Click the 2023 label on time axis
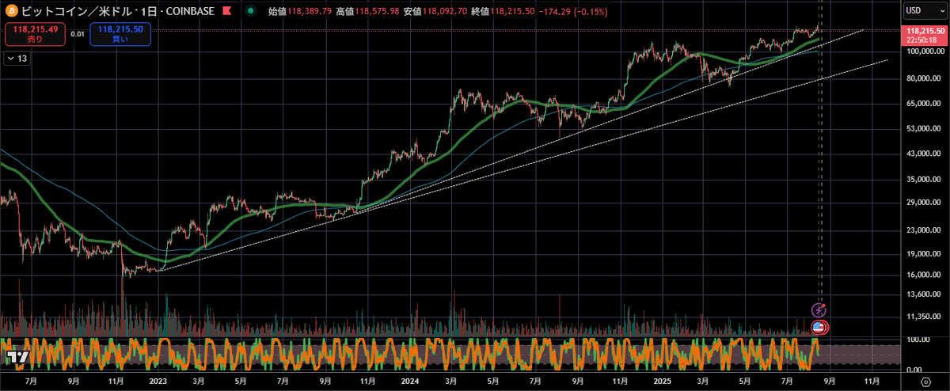This screenshot has width=950, height=391. point(158,382)
